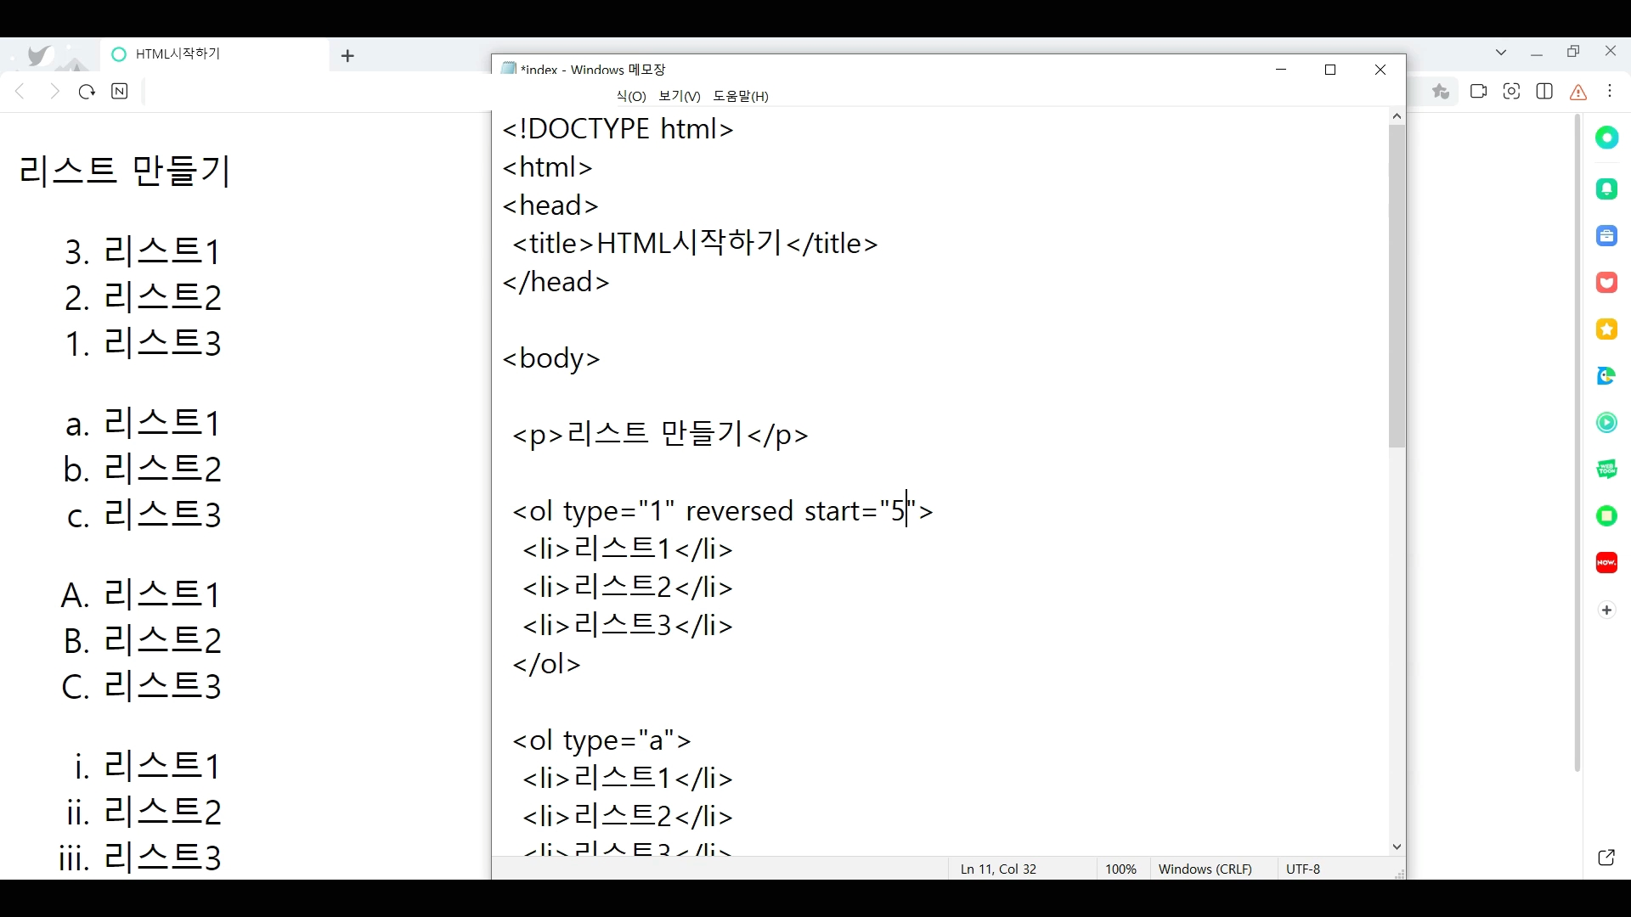Reload the current browser page
Viewport: 1631px width, 917px height.
[x=87, y=92]
